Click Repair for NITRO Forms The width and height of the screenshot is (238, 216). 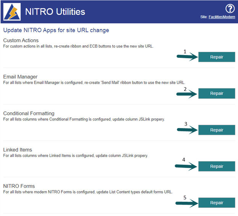click(217, 203)
